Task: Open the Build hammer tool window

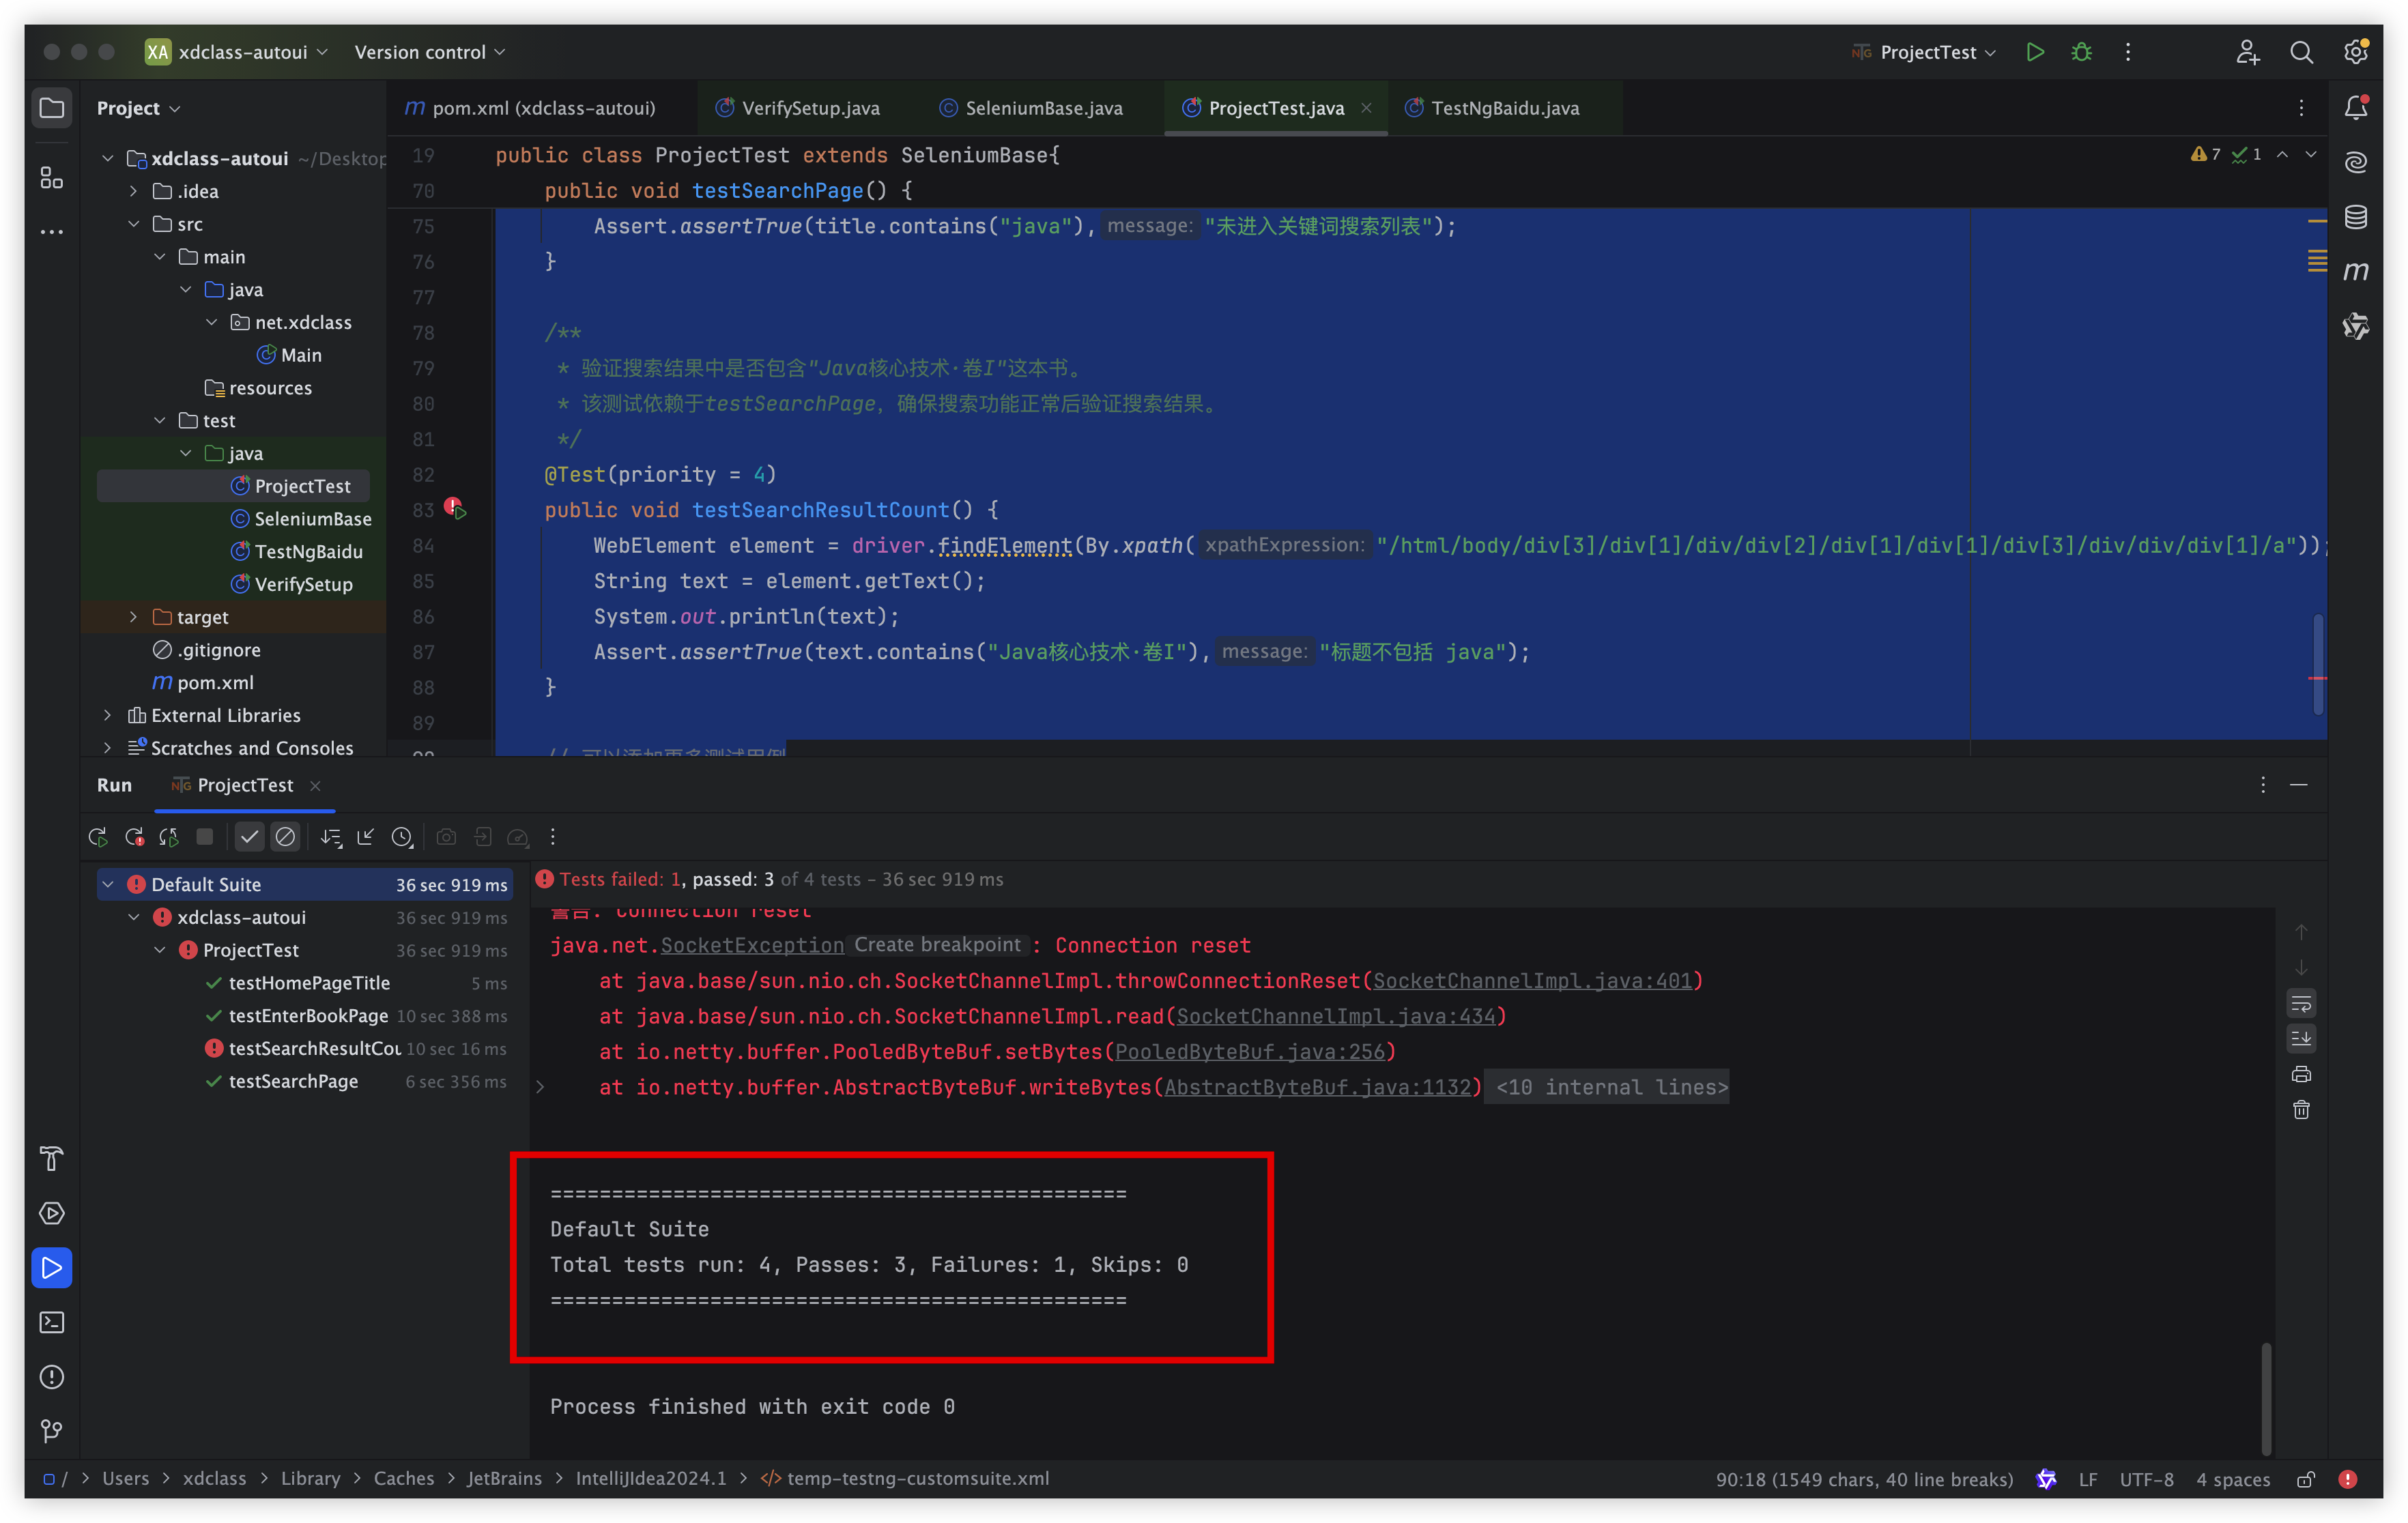Action: point(51,1158)
